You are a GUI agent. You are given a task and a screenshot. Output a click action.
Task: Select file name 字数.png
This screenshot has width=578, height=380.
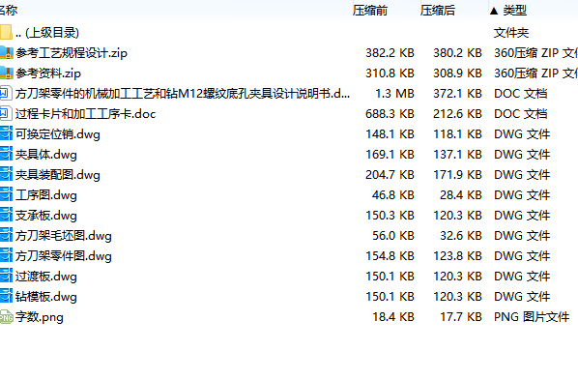point(40,317)
